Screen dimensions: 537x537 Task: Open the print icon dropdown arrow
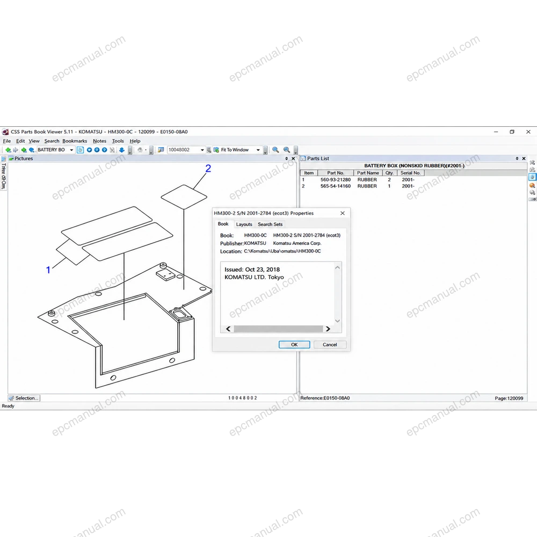coord(146,150)
